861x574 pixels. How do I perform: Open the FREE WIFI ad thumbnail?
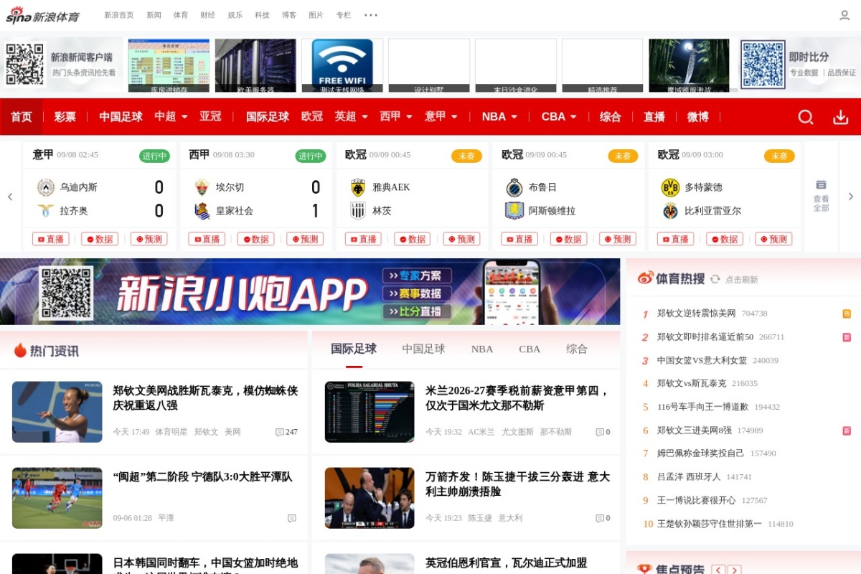pos(342,65)
